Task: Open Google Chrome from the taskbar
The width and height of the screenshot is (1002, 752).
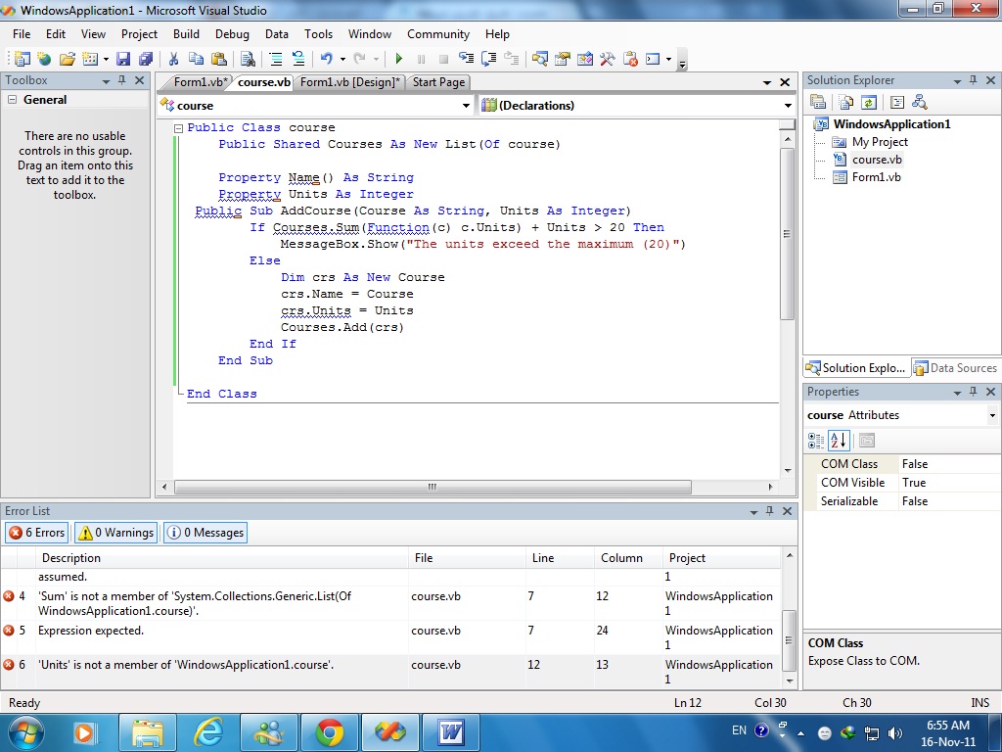Action: [329, 732]
